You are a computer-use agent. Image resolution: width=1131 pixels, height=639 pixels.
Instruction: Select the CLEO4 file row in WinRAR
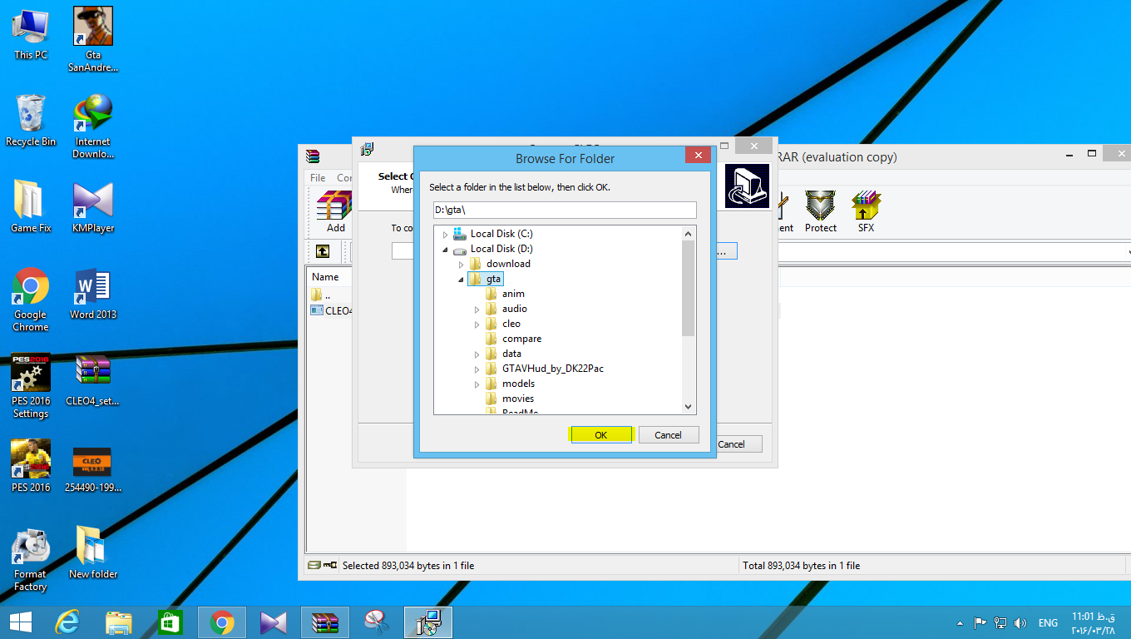point(331,310)
